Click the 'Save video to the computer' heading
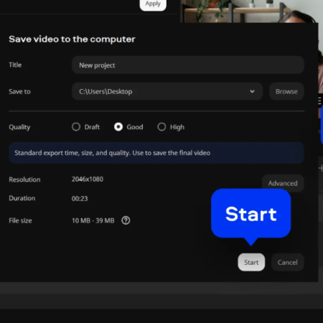 [72, 39]
